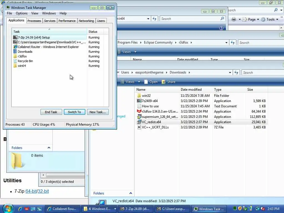Click the VC++_UCRT_DLLs 7Z file icon
The height and width of the screenshot is (213, 284).
coord(139,127)
